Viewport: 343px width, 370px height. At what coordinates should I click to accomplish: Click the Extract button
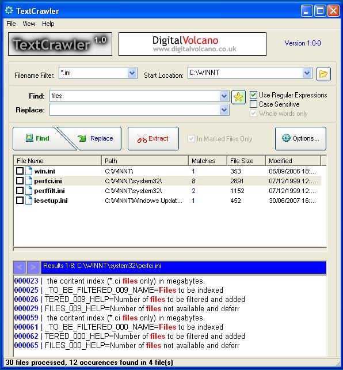coord(153,138)
